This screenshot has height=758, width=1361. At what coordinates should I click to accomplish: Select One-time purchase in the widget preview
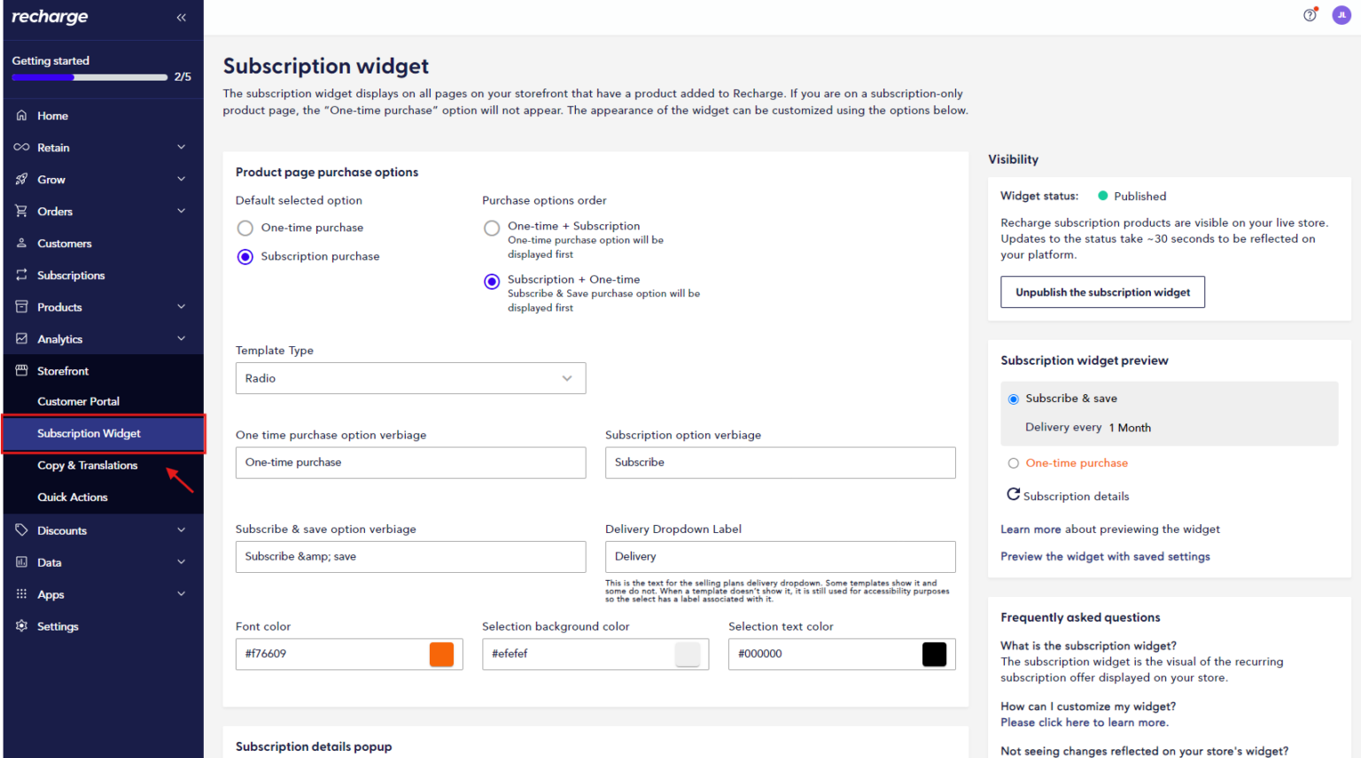1013,462
